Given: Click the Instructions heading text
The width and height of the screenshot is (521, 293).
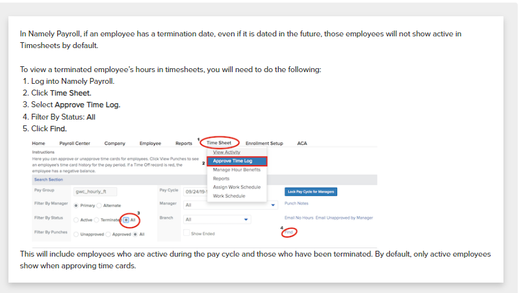Looking at the screenshot, I should [43, 152].
